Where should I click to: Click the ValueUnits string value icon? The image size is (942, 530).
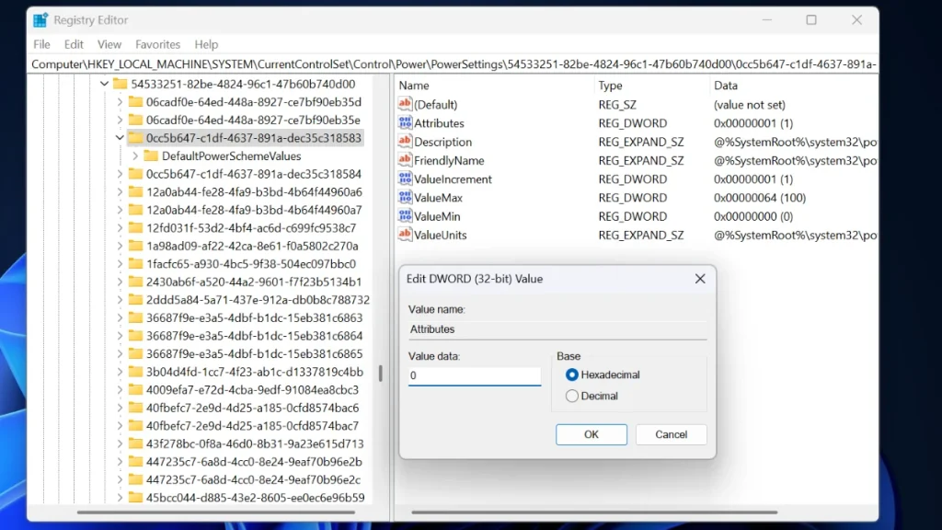405,235
